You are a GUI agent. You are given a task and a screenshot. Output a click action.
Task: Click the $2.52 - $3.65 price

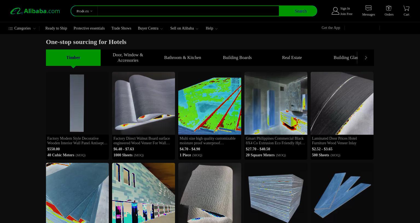322,149
